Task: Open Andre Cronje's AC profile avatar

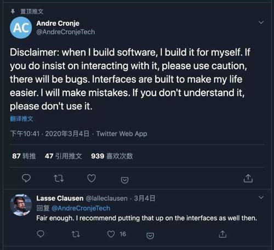Action: pyautogui.click(x=21, y=27)
